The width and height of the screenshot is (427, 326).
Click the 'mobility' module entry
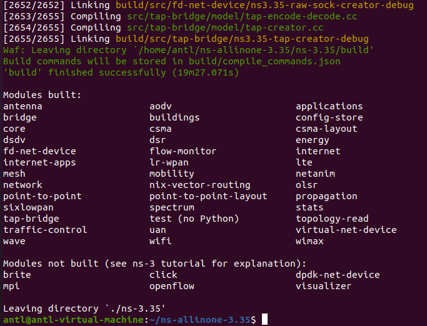click(x=171, y=174)
